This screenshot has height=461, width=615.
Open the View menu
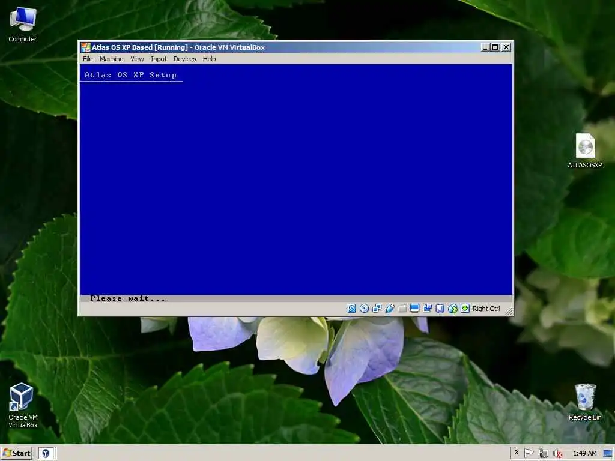click(137, 59)
